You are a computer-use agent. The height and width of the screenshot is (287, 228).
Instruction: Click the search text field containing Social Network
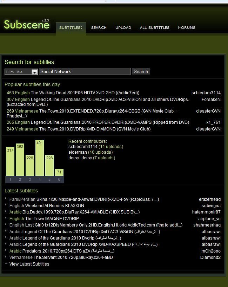click(x=85, y=71)
